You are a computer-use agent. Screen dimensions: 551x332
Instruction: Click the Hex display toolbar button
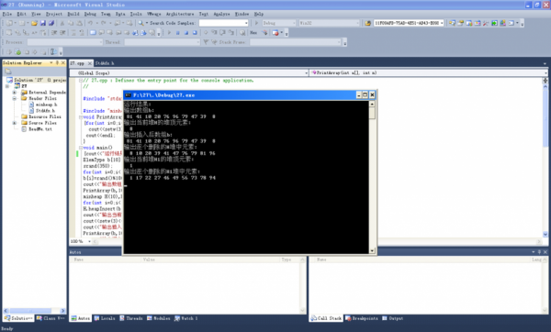tap(253, 33)
